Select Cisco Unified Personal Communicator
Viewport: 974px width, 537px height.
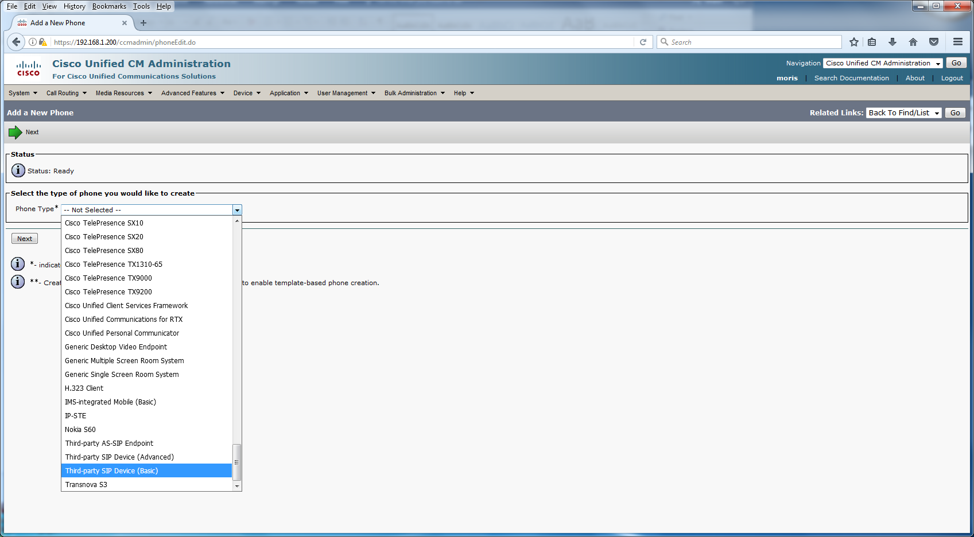pos(146,333)
